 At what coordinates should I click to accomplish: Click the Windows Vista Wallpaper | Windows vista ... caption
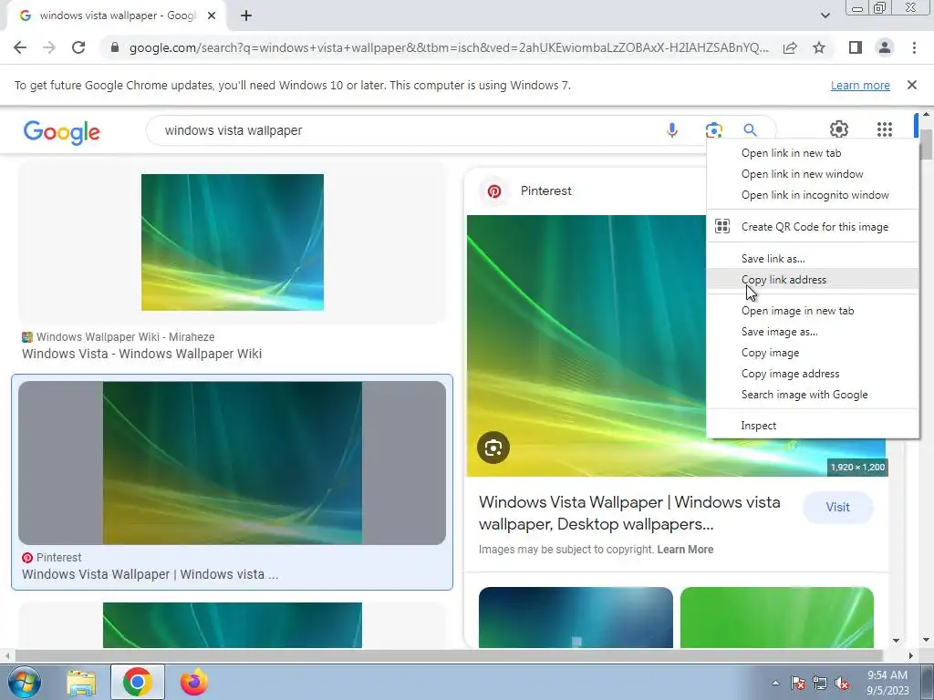pos(150,574)
